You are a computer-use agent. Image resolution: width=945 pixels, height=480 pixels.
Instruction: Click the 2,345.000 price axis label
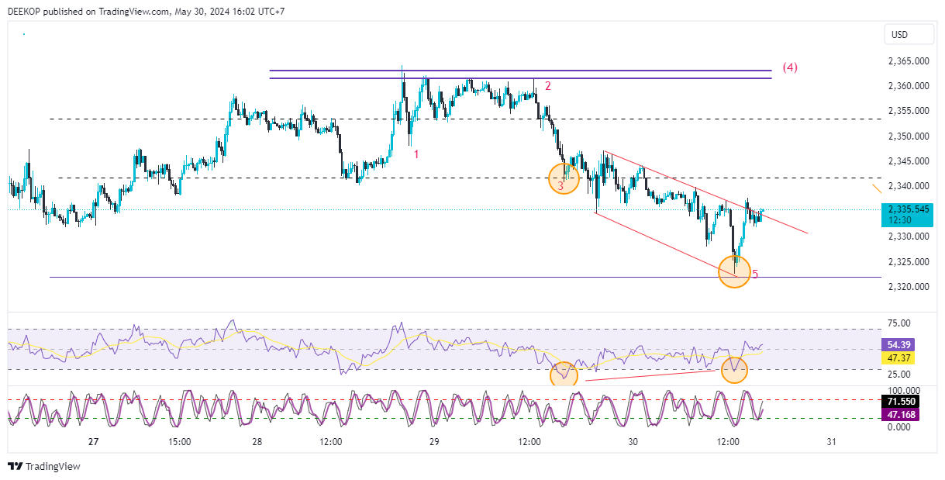pos(909,161)
